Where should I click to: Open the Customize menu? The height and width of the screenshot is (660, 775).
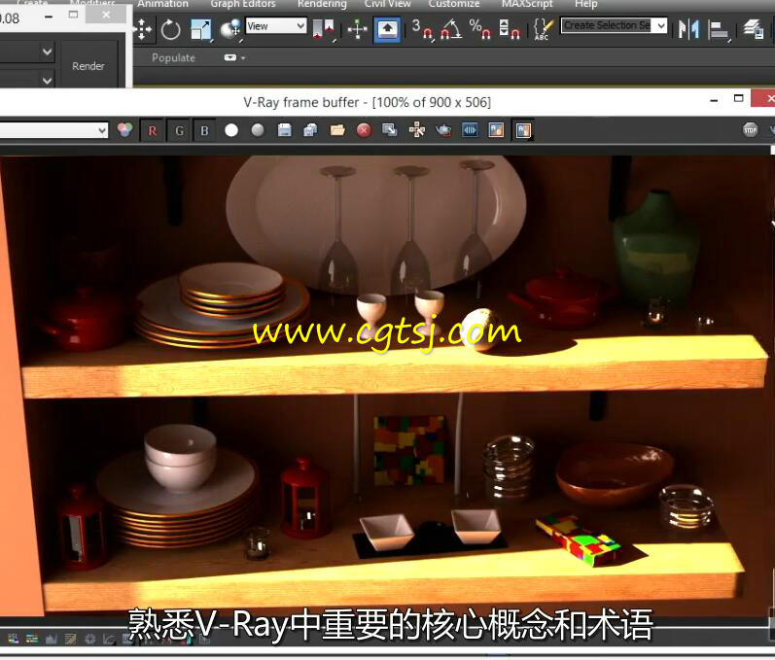tap(454, 4)
